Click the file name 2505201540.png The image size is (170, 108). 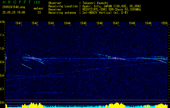(x=14, y=7)
